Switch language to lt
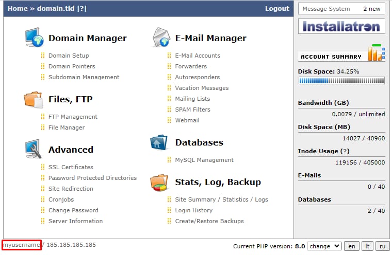 point(367,246)
